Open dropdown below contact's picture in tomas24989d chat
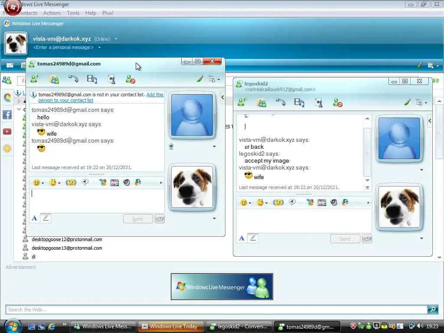This screenshot has height=333, width=444. click(x=214, y=147)
